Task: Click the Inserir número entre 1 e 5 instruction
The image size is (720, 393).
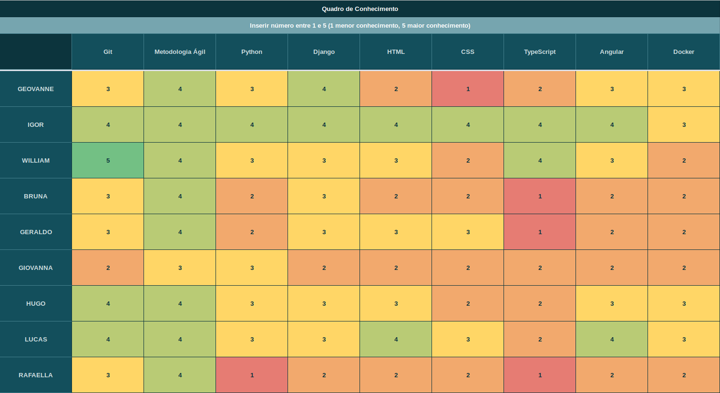Action: pyautogui.click(x=360, y=25)
